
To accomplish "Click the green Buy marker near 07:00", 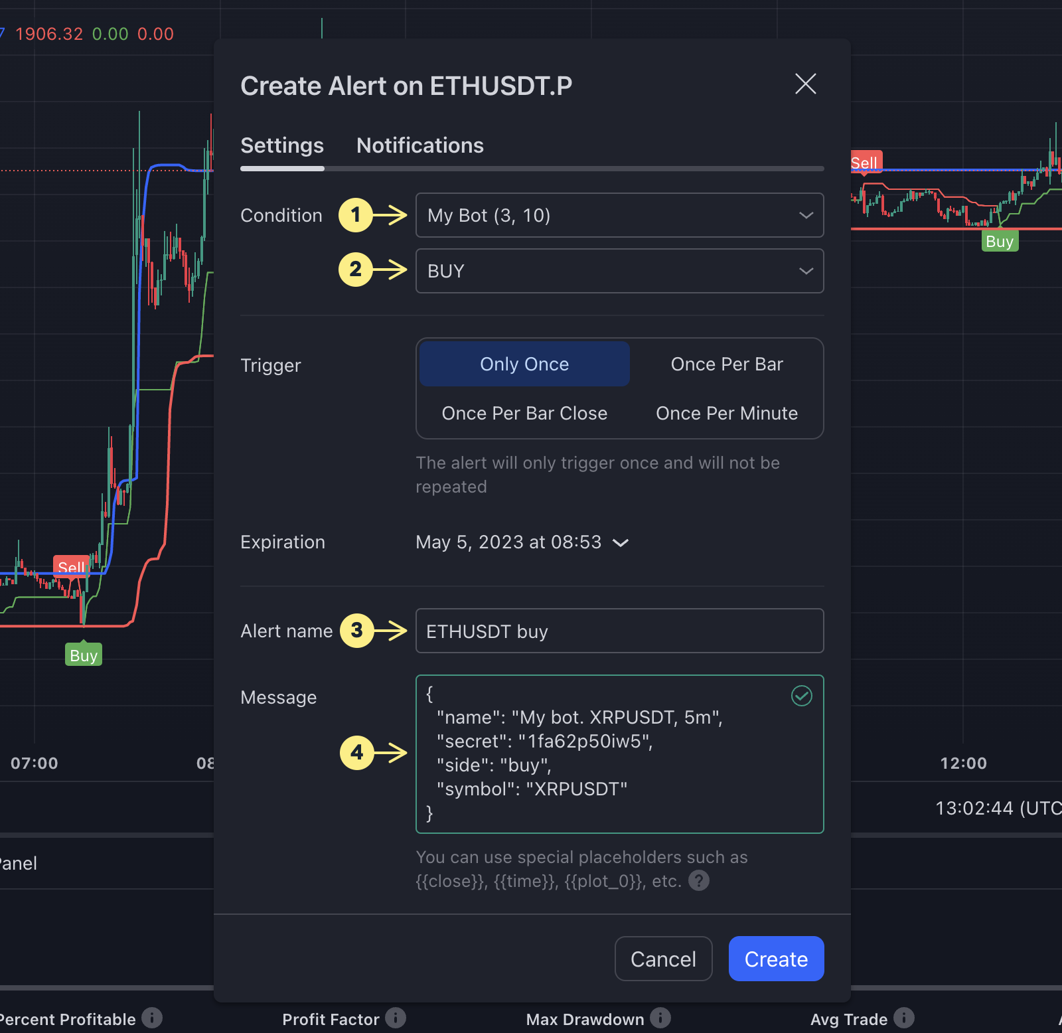I will (84, 655).
